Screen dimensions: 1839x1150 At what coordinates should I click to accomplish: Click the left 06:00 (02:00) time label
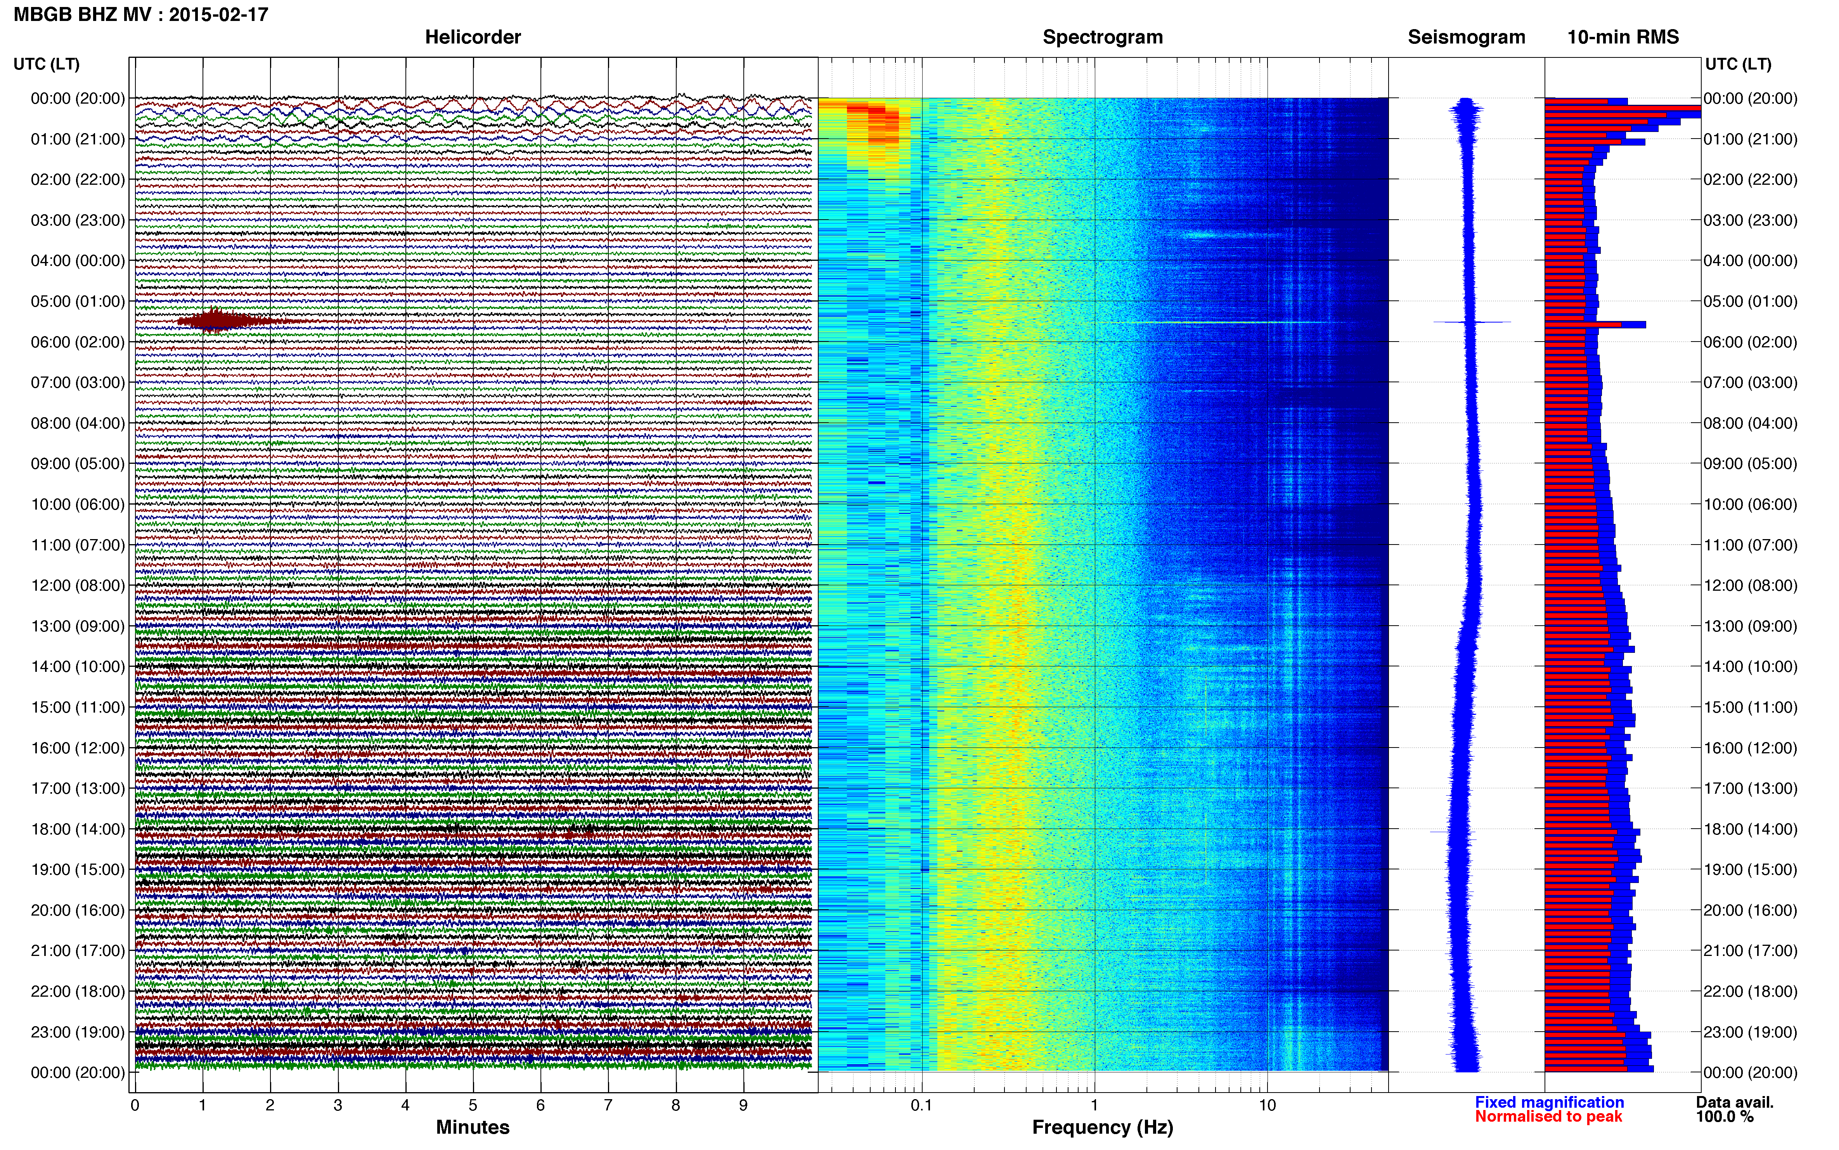(78, 342)
